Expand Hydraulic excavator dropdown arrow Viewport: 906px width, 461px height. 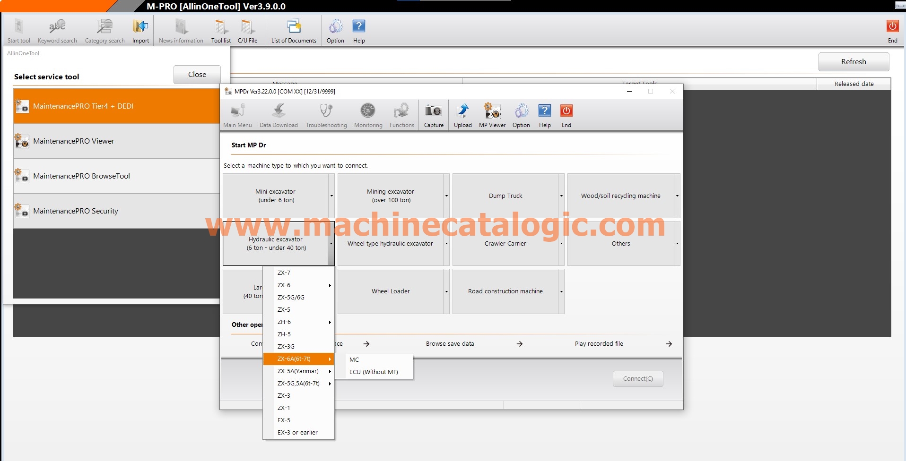[331, 244]
